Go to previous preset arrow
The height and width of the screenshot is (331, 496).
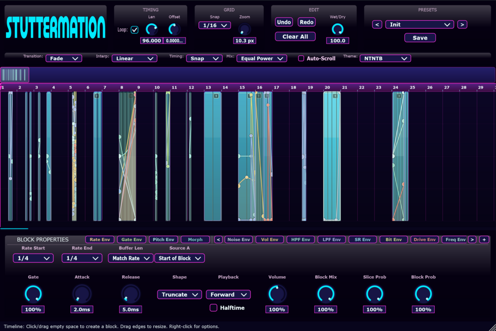point(377,24)
